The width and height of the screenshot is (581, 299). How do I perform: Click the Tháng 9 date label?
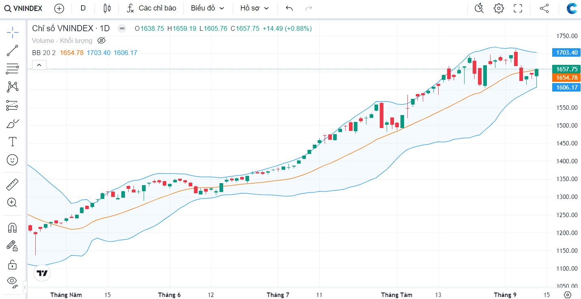[505, 295]
